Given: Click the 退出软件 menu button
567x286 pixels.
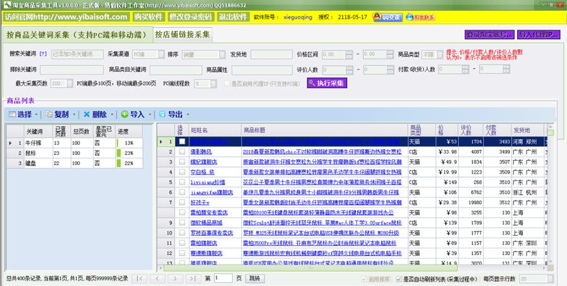Looking at the screenshot, I should pos(234,17).
